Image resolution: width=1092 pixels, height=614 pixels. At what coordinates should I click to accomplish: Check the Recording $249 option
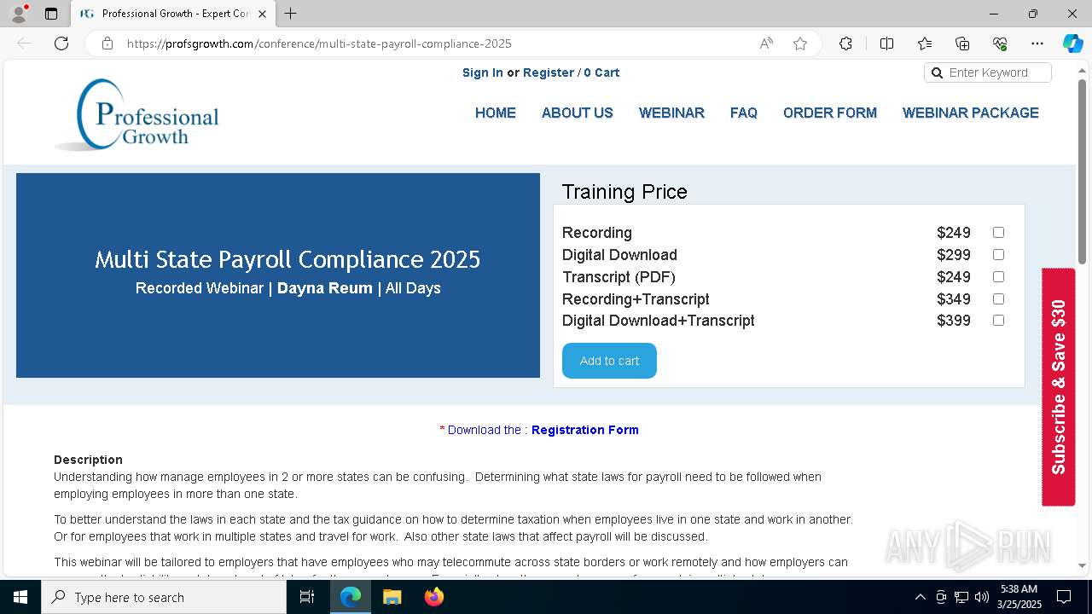[x=998, y=233]
